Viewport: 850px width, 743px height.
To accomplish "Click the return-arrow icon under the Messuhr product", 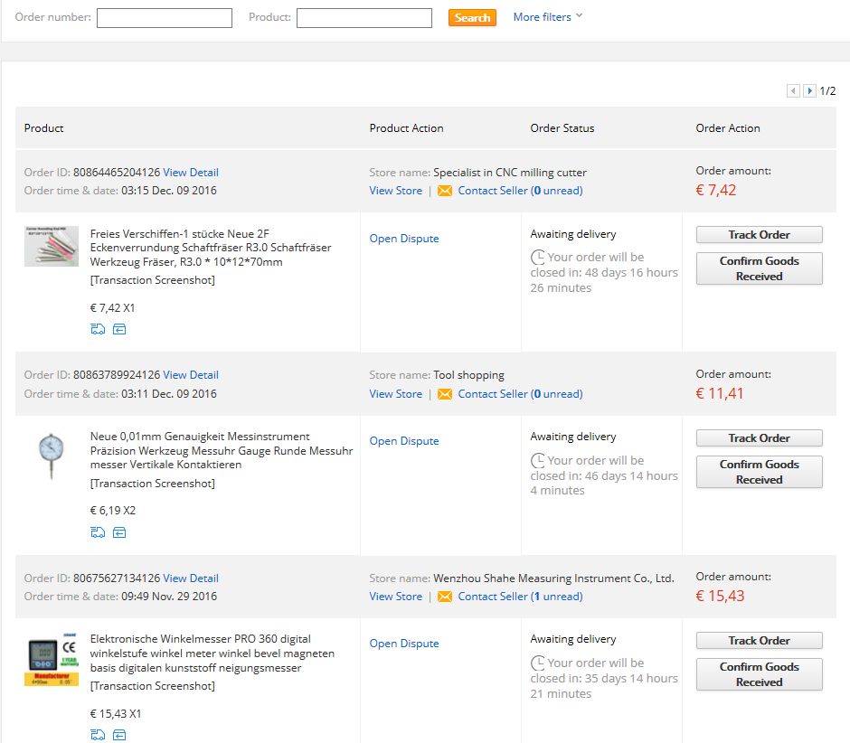I will pos(119,532).
